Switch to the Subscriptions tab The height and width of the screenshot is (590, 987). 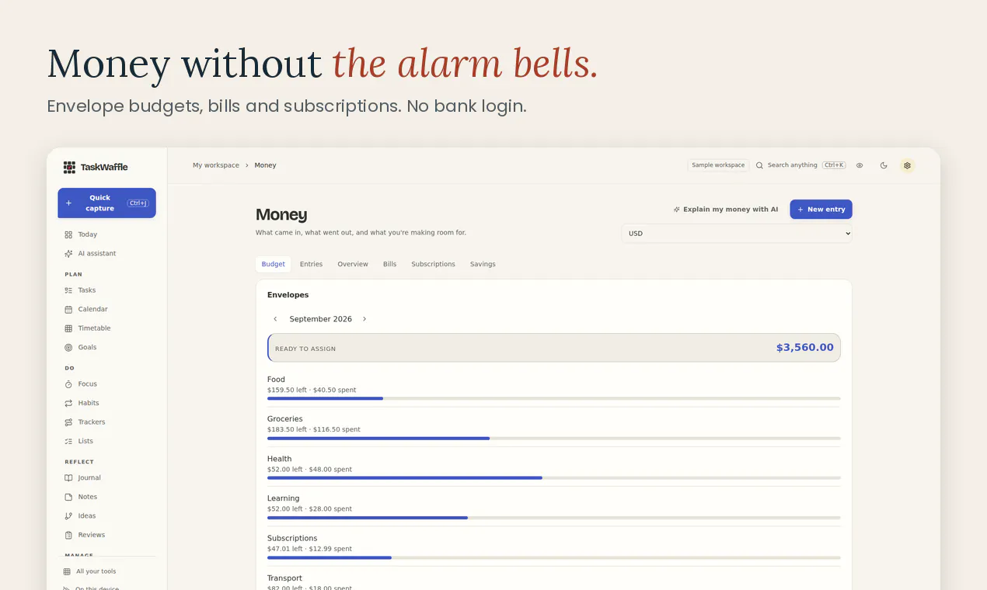[433, 264]
